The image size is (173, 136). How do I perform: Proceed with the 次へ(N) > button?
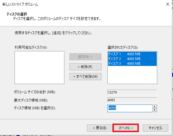point(126,128)
